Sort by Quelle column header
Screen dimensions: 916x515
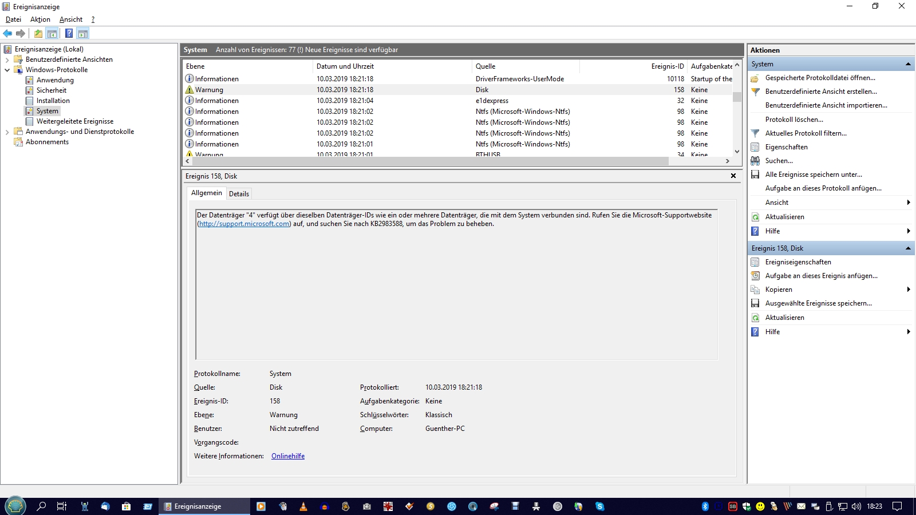coord(526,66)
